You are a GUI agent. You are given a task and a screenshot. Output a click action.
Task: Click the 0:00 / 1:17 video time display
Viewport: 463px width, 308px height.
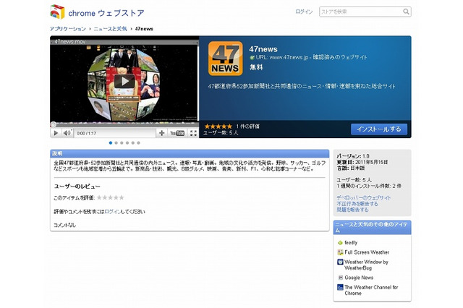[x=87, y=133]
